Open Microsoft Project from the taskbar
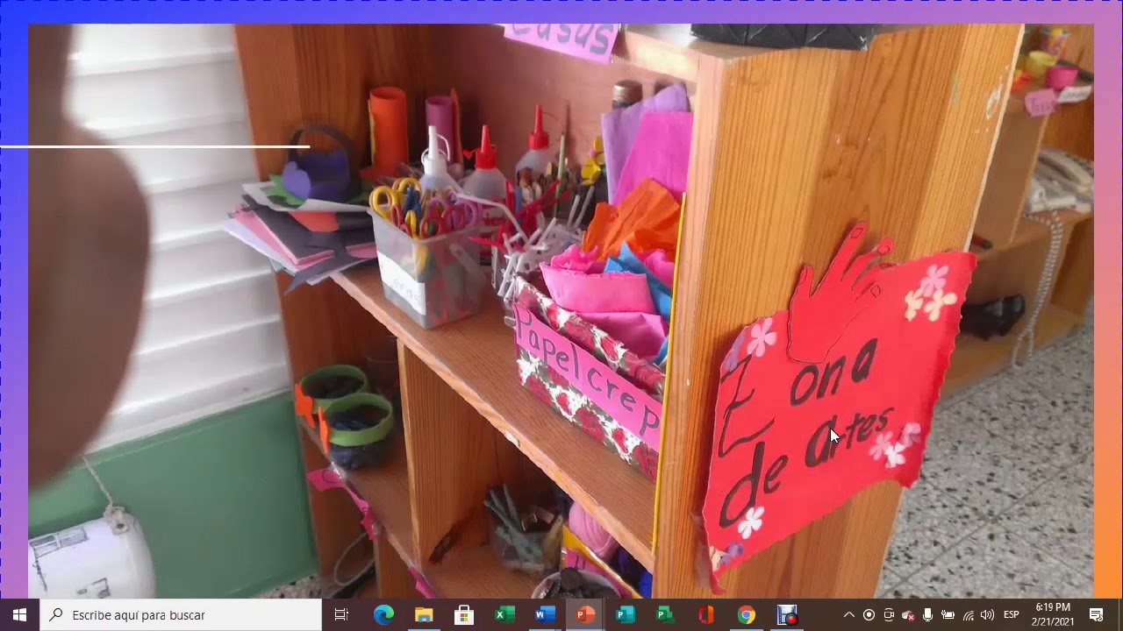The width and height of the screenshot is (1123, 631). (x=665, y=615)
